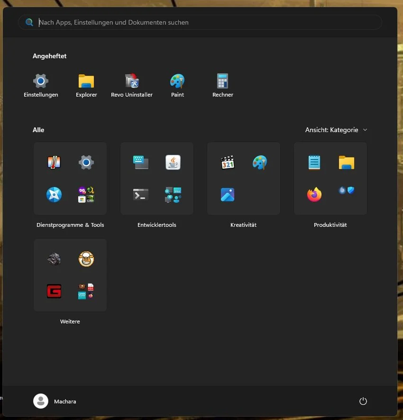
Task: Open the keyboard-window icon in Entwicklertools
Action: [141, 162]
